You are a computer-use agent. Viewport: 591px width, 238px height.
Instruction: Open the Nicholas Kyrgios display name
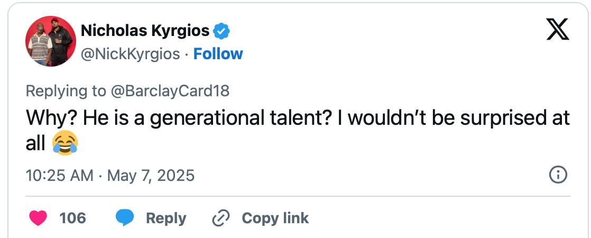pos(145,31)
